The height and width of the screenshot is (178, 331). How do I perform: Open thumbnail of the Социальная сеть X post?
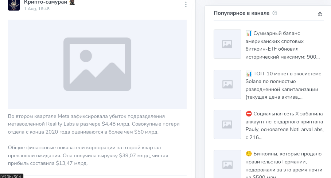227,124
